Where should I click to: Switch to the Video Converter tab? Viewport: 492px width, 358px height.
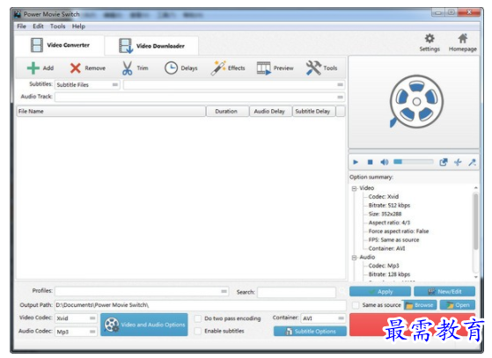tap(60, 45)
